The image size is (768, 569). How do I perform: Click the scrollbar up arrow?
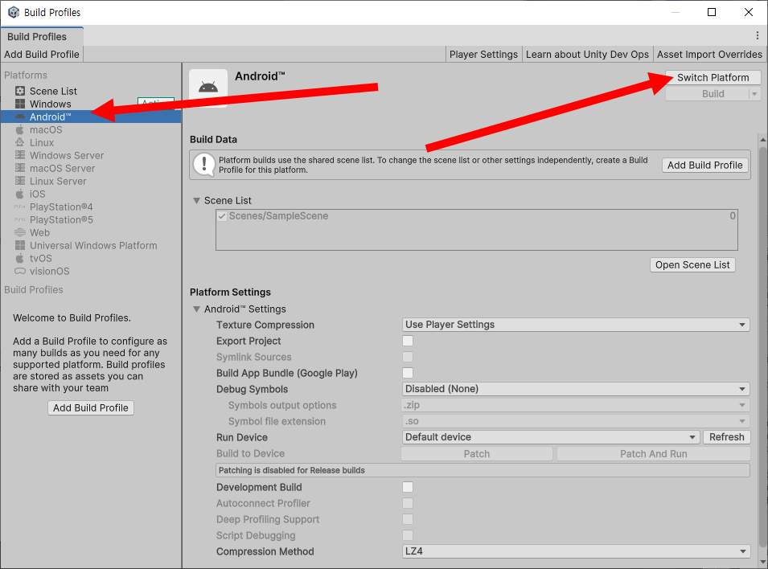[x=762, y=140]
